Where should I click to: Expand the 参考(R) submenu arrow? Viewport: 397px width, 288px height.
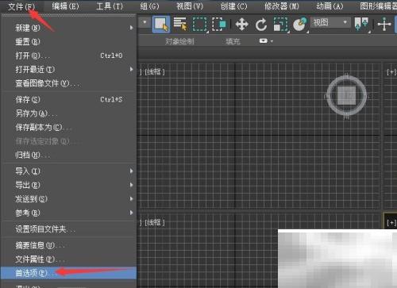131,213
